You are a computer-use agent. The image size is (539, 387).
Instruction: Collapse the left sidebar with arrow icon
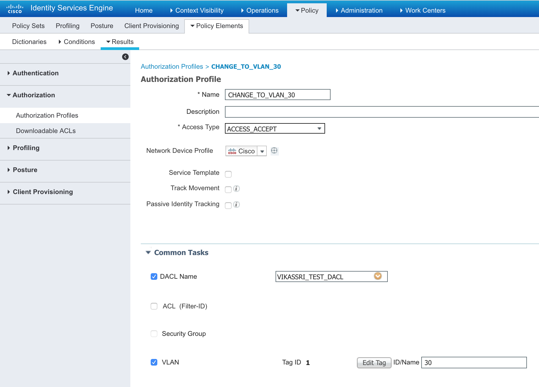coord(125,57)
